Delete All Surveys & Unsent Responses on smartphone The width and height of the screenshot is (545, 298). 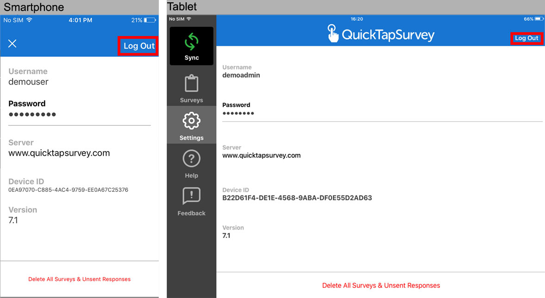[x=80, y=279]
